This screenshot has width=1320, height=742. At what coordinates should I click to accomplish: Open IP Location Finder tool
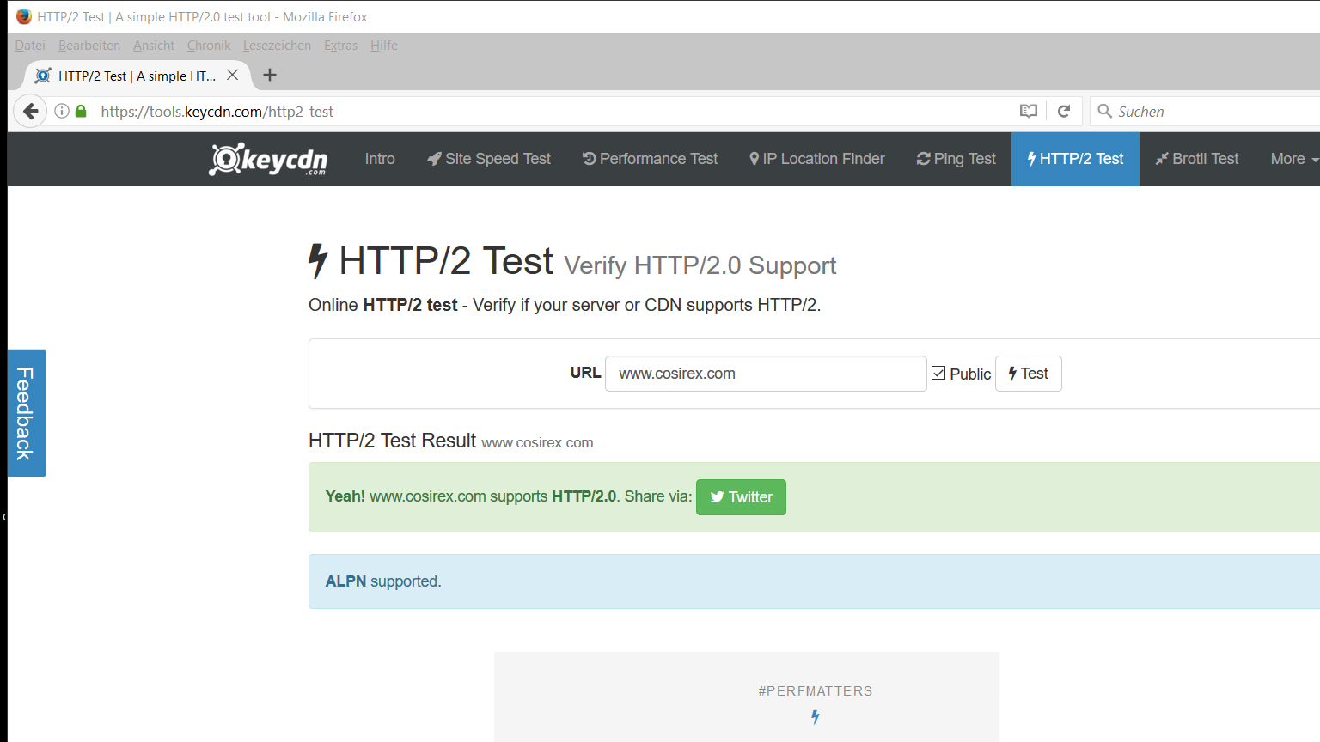pos(816,159)
